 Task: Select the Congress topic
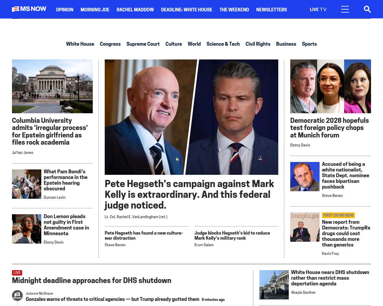pos(110,44)
